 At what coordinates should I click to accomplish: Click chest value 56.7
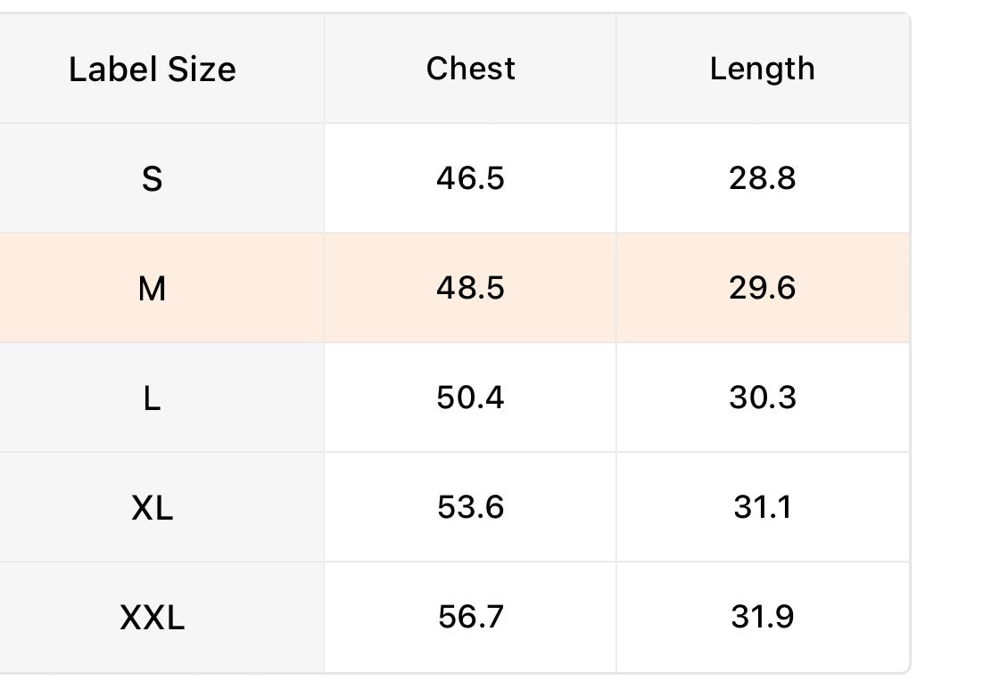470,617
